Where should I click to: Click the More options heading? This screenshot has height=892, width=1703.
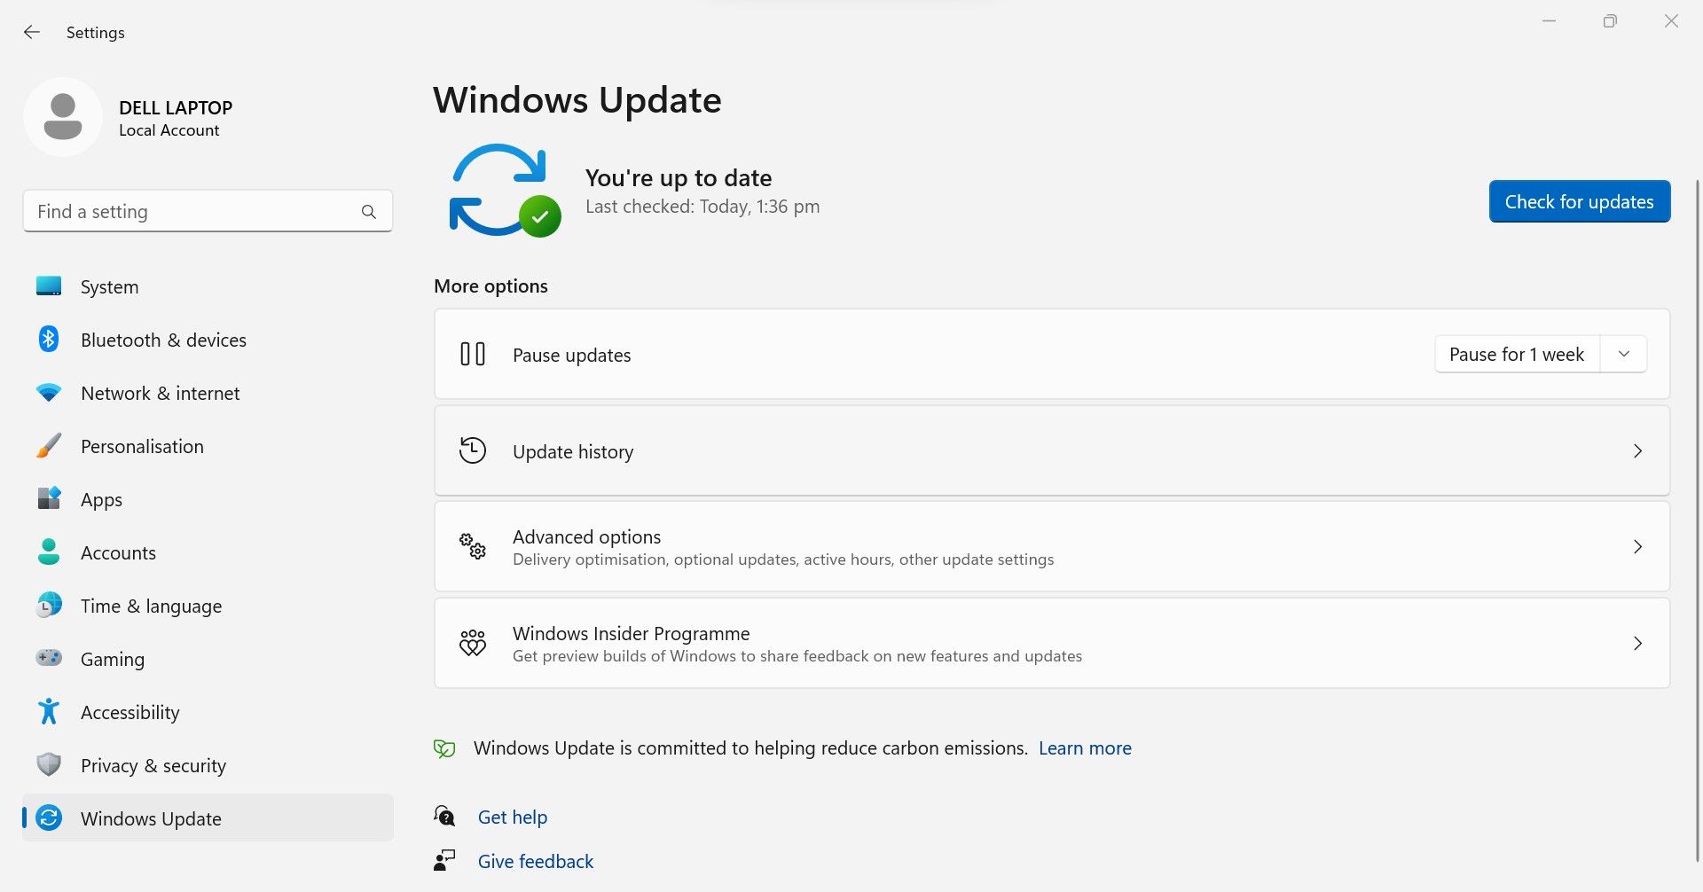click(x=490, y=286)
